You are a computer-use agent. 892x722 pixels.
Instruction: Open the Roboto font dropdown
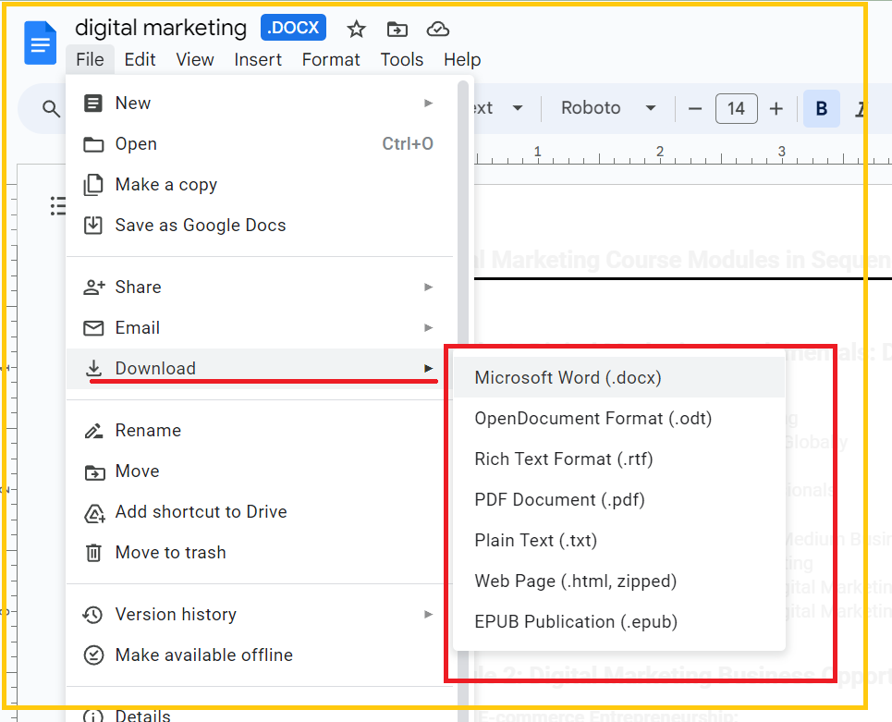tap(608, 108)
